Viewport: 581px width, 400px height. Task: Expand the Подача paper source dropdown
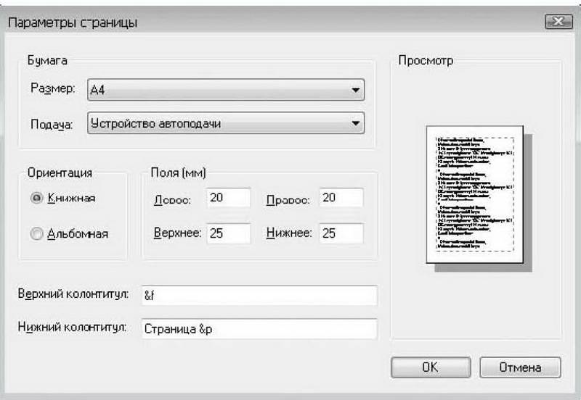tap(225, 123)
